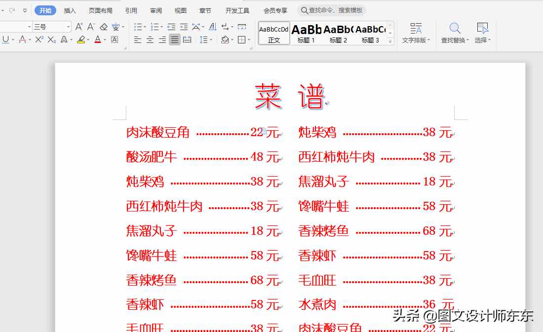Apply the red font color

[x=98, y=40]
